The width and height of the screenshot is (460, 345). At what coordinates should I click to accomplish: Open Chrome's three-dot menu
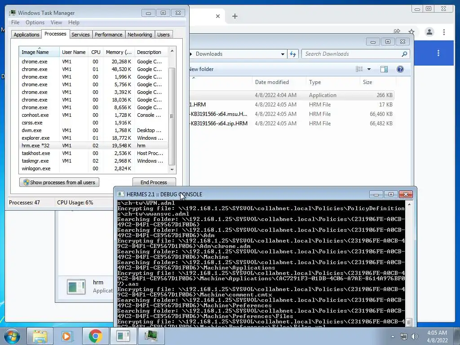444,32
